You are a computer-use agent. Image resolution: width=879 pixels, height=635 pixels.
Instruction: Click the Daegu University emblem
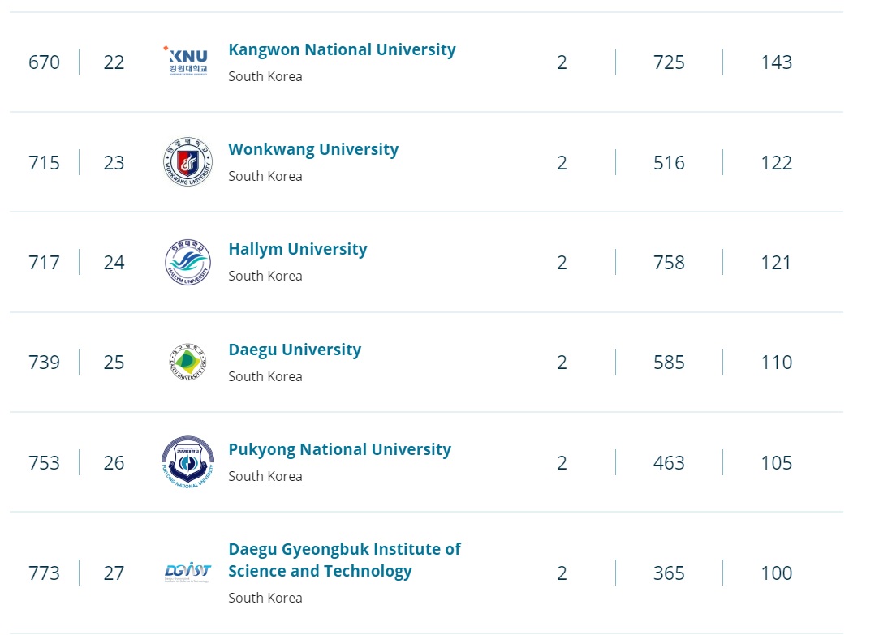click(187, 363)
